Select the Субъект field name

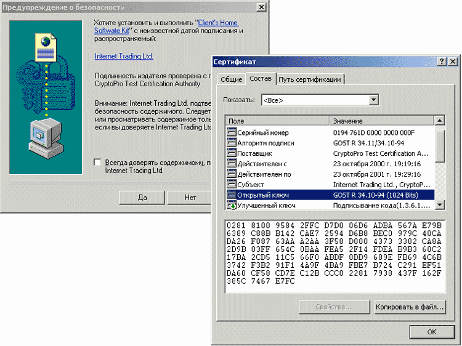point(251,185)
